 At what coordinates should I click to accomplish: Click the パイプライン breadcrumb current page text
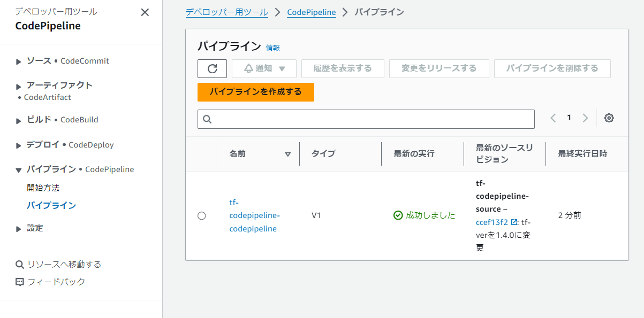pyautogui.click(x=380, y=12)
